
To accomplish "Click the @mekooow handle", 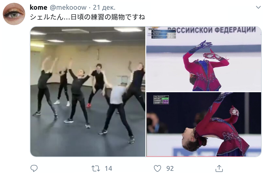I will 68,7.
